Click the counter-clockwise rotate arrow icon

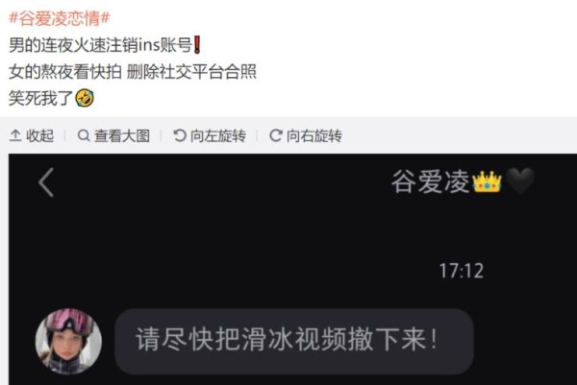coord(180,135)
